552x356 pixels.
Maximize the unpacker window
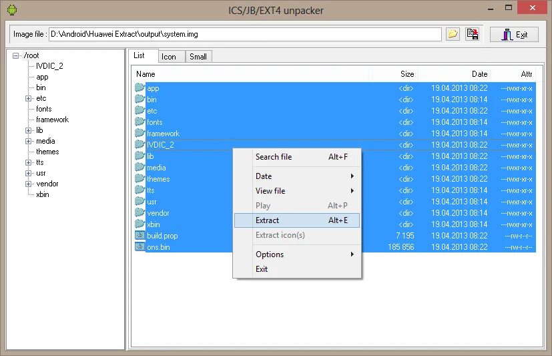tap(509, 8)
